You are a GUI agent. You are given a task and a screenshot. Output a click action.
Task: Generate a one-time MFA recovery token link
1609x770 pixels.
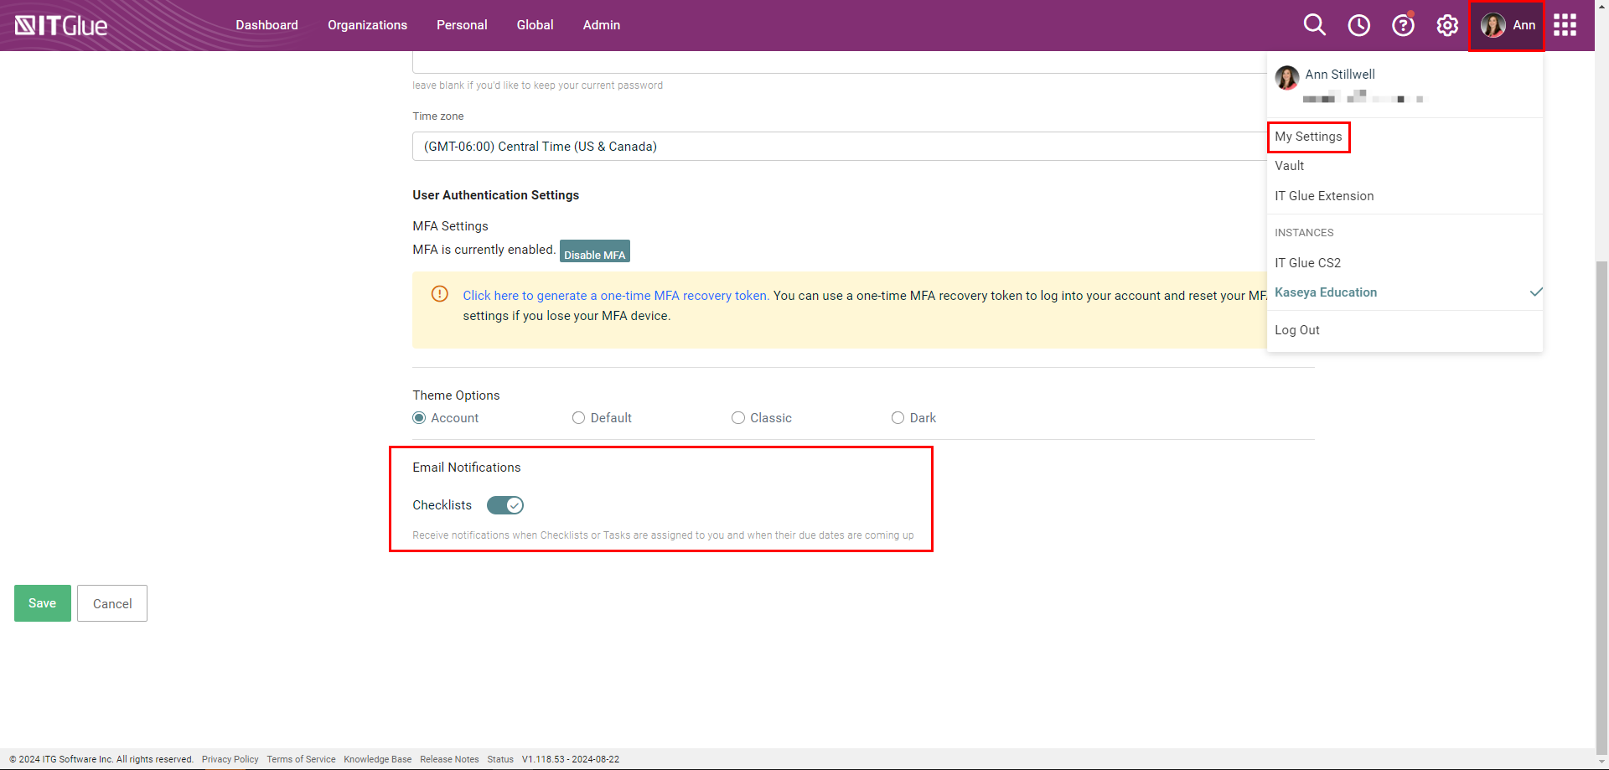(x=616, y=296)
